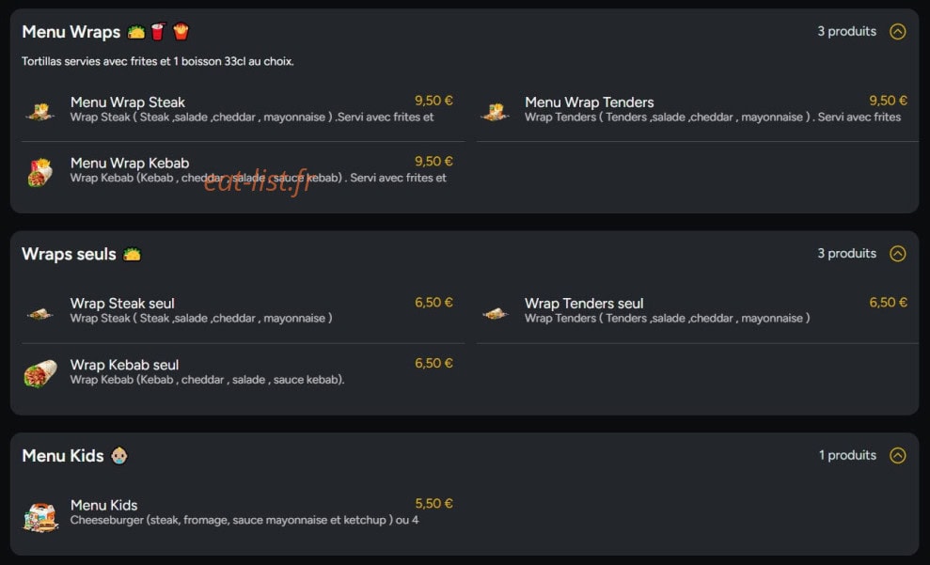The image size is (930, 565).
Task: Open the Wrap Kebab seul item
Action: click(x=244, y=372)
